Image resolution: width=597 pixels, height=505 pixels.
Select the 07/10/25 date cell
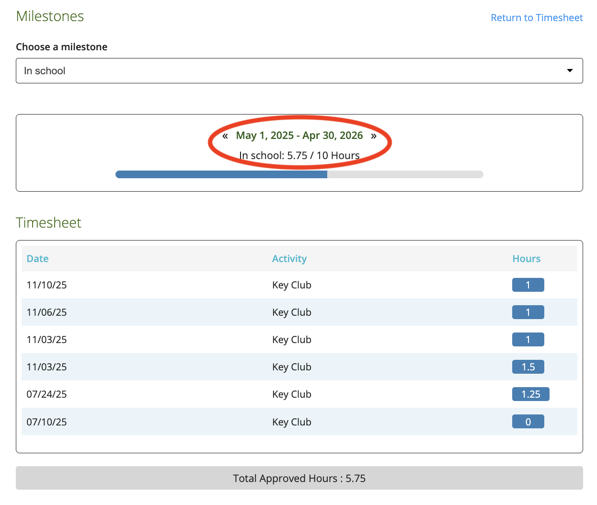46,422
